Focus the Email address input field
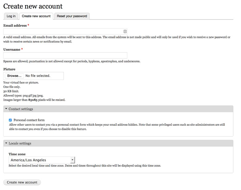The image size is (241, 190). [x=65, y=31]
